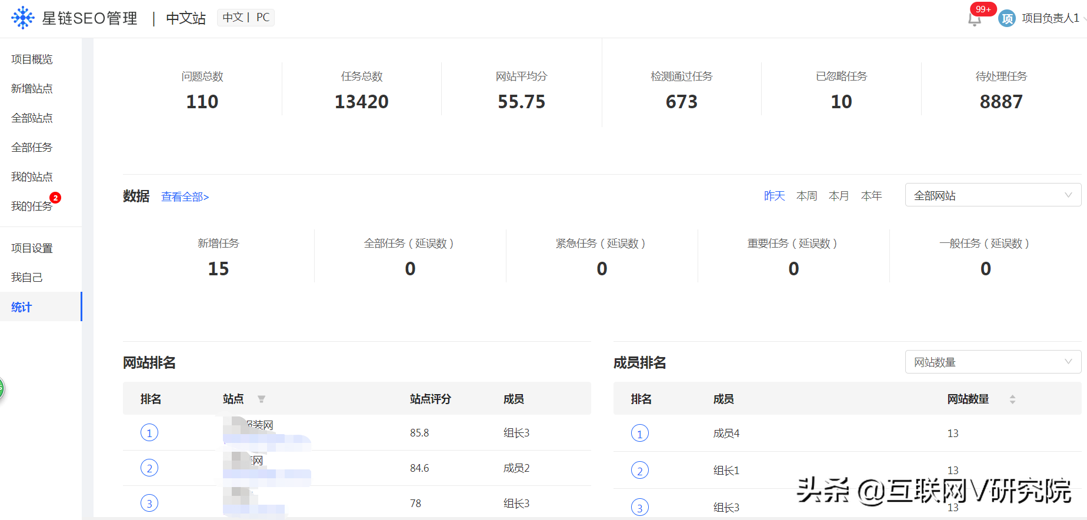
Task: Select 全部任务 in the sidebar
Action: pos(32,148)
